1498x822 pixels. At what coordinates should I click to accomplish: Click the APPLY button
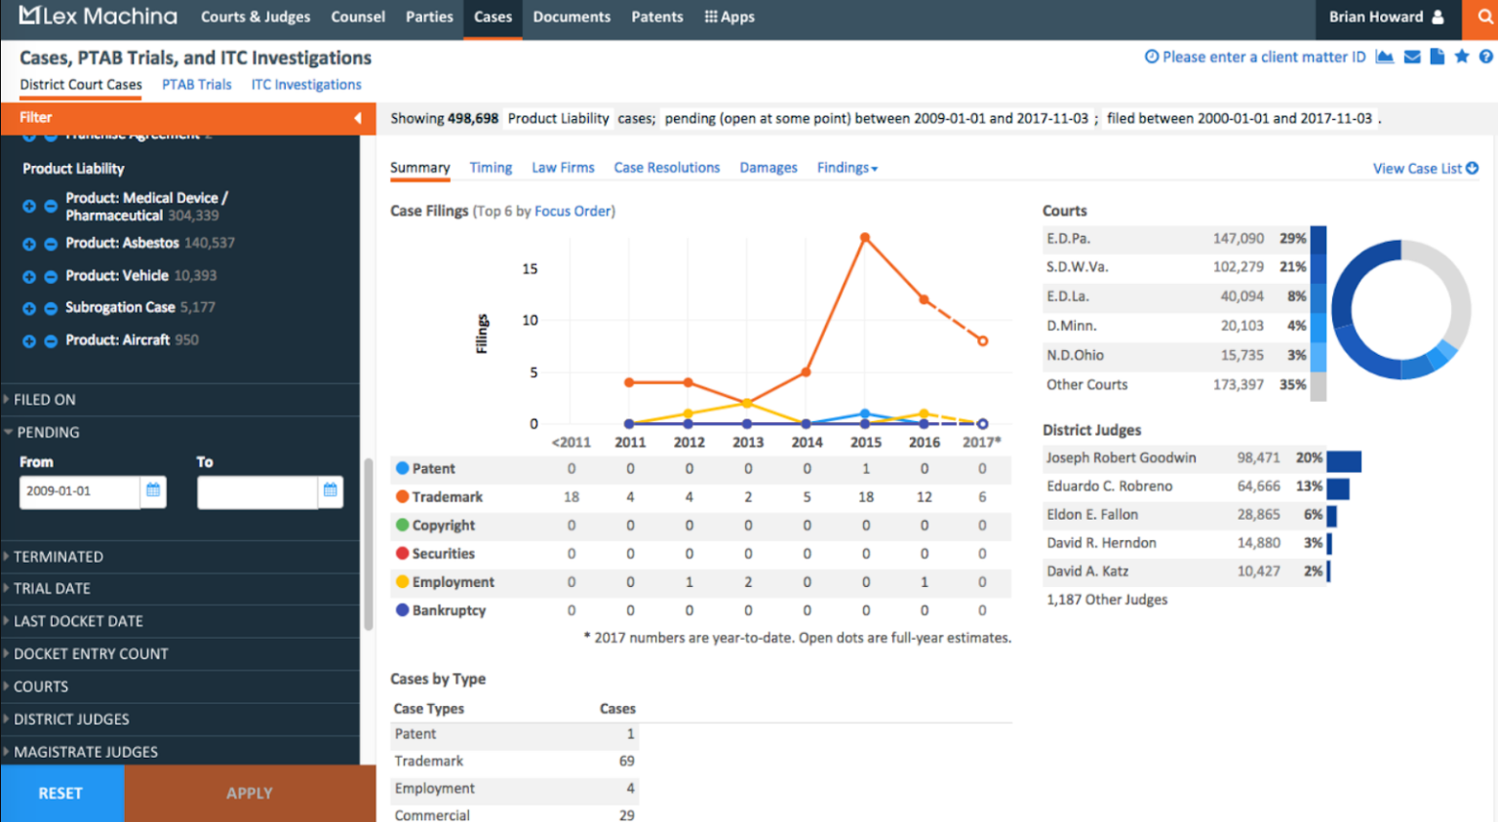(x=250, y=793)
